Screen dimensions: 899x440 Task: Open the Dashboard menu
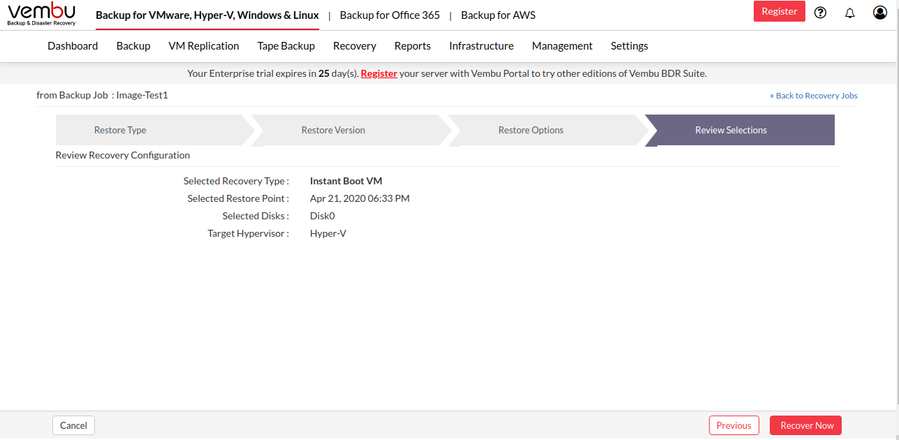point(73,46)
